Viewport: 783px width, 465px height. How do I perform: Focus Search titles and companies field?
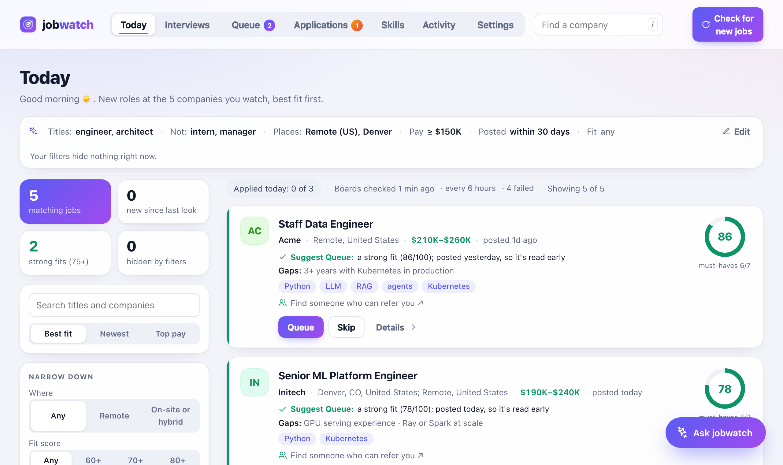(114, 305)
